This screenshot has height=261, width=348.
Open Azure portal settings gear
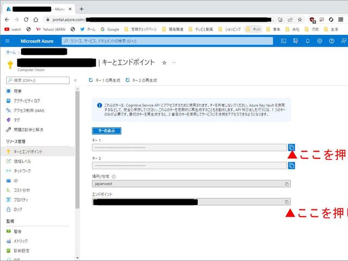[319, 41]
